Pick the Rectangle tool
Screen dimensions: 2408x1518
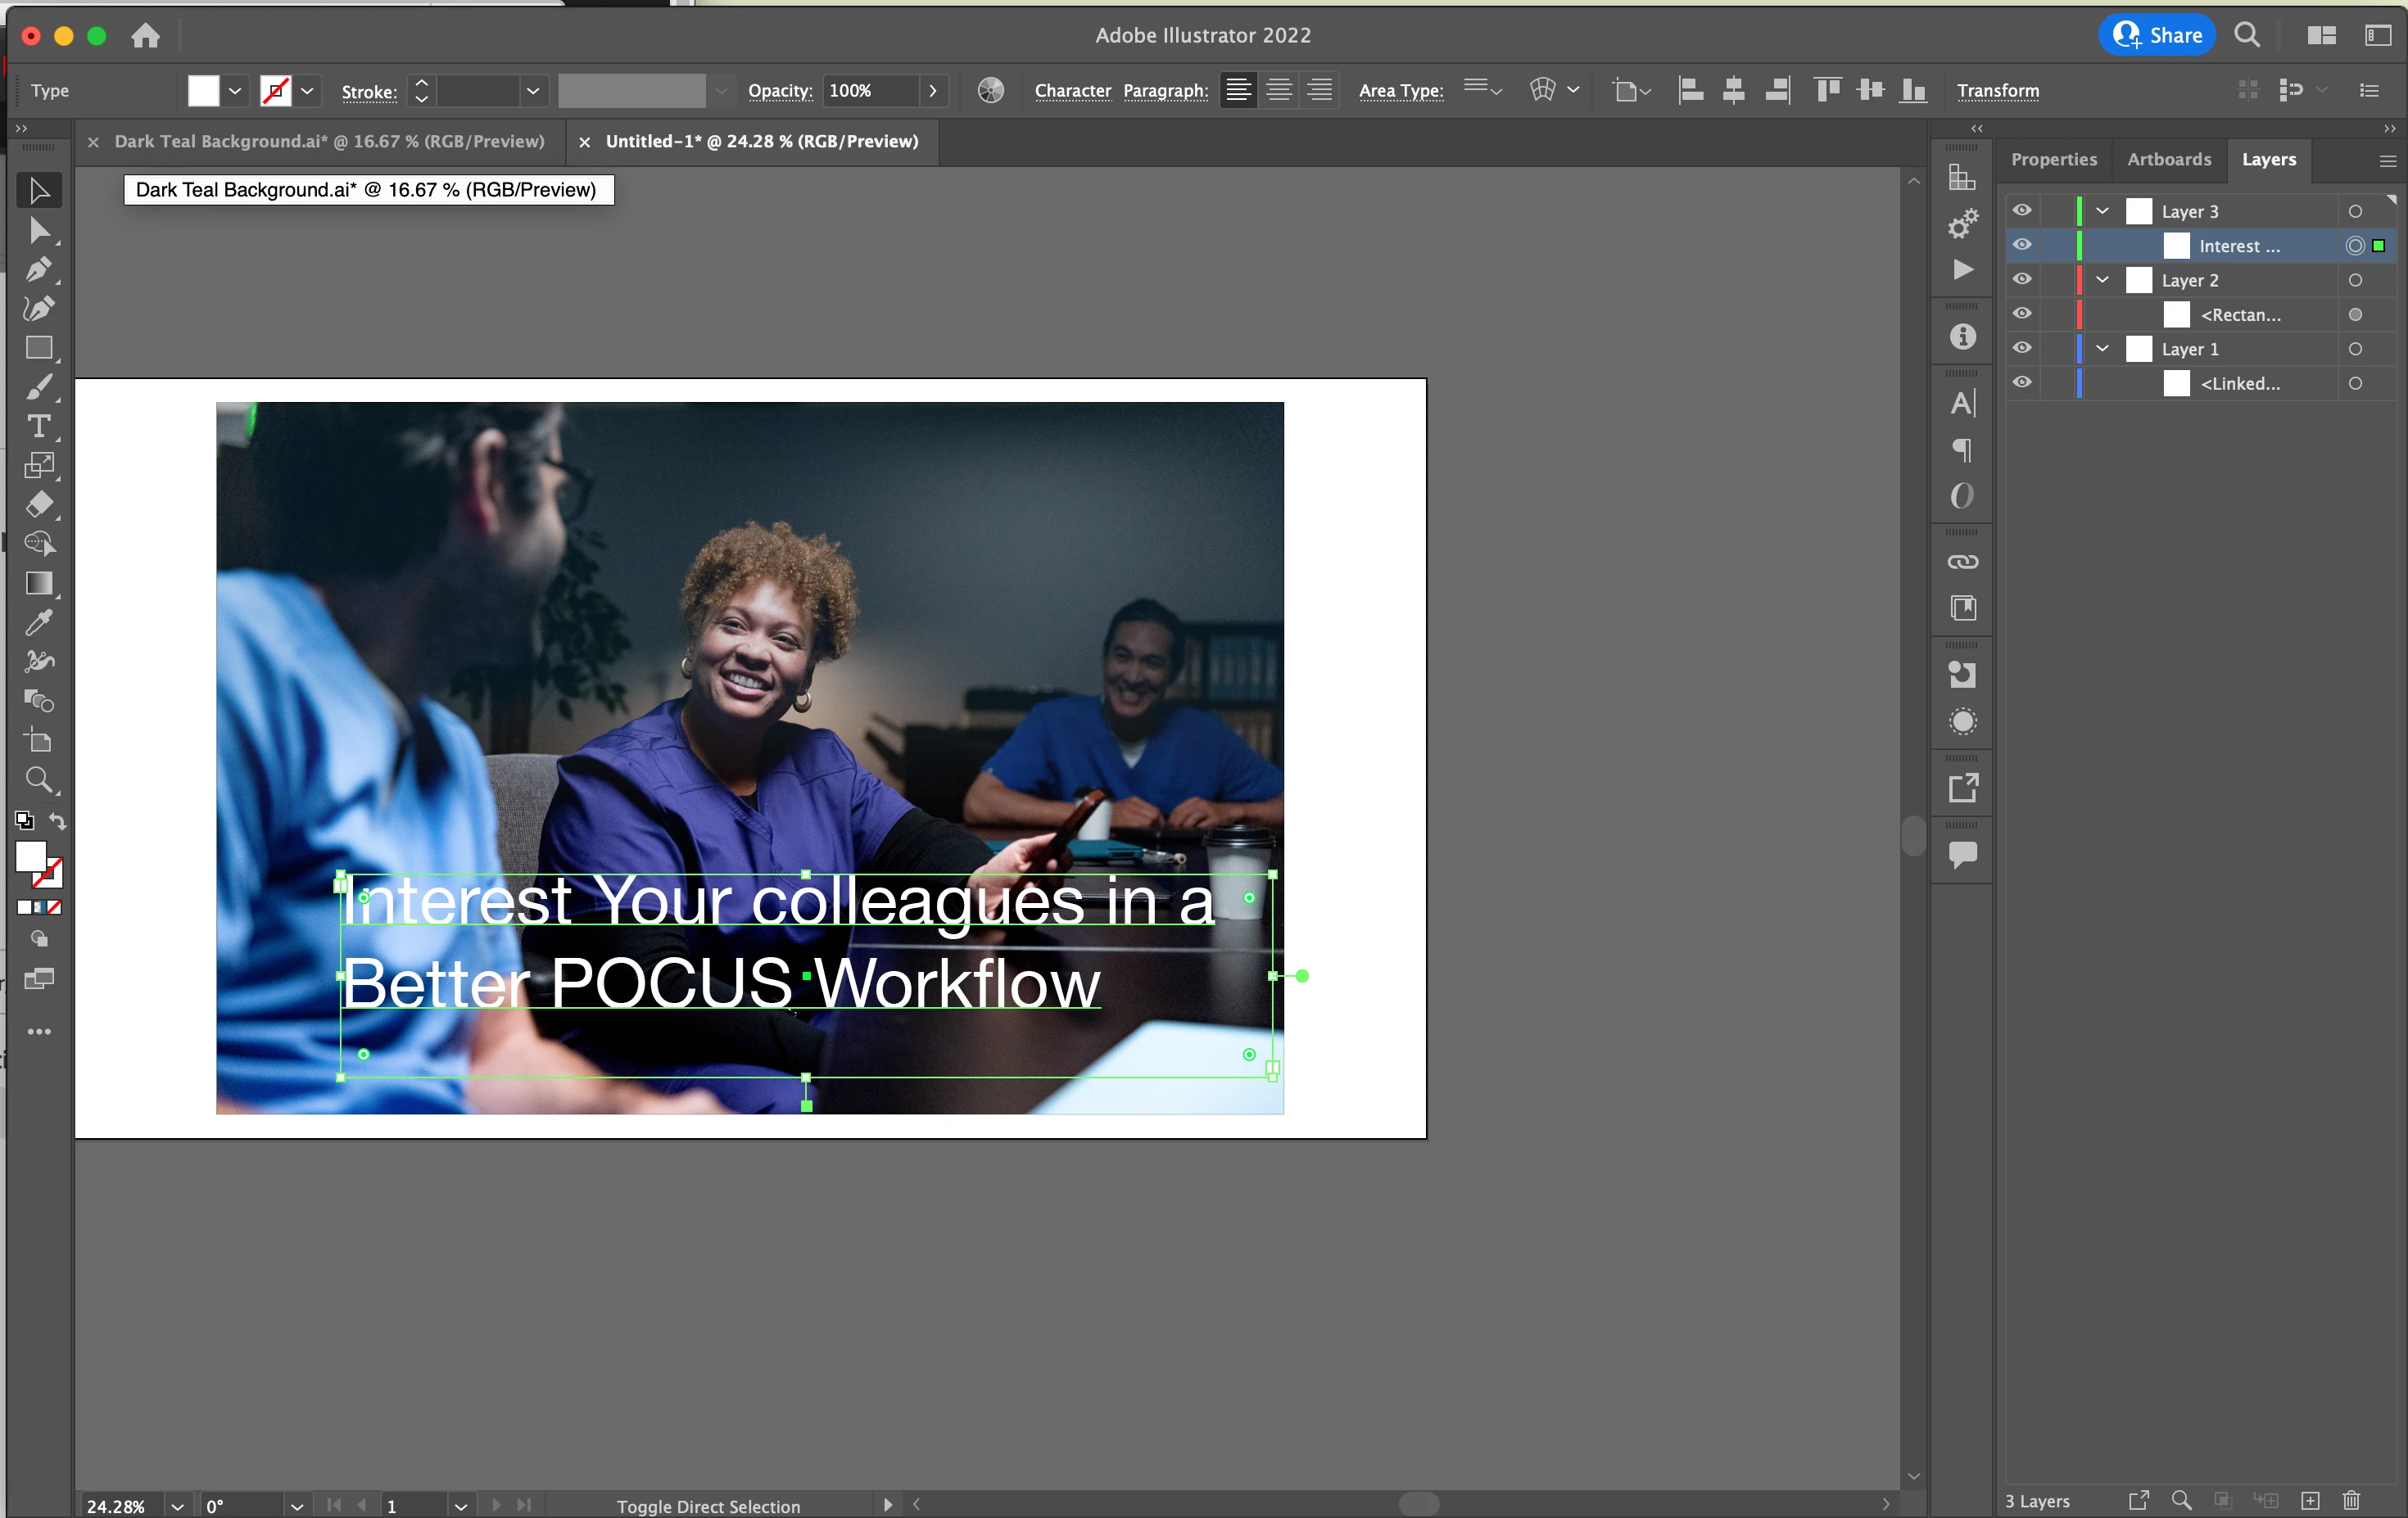[38, 348]
